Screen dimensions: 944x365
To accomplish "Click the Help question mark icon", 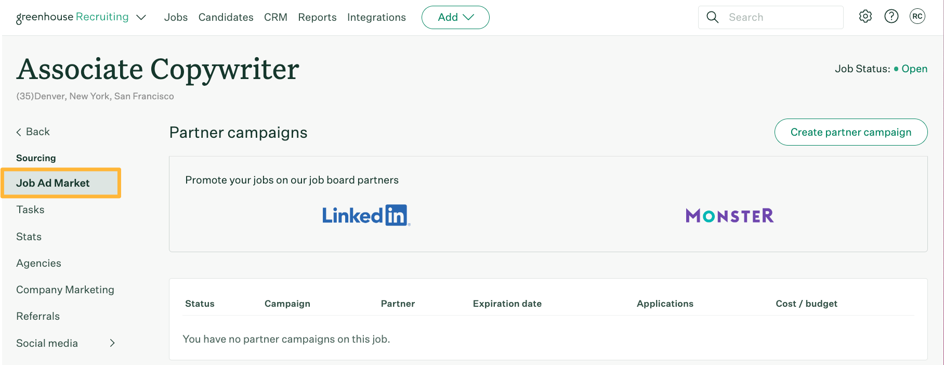I will pyautogui.click(x=891, y=16).
